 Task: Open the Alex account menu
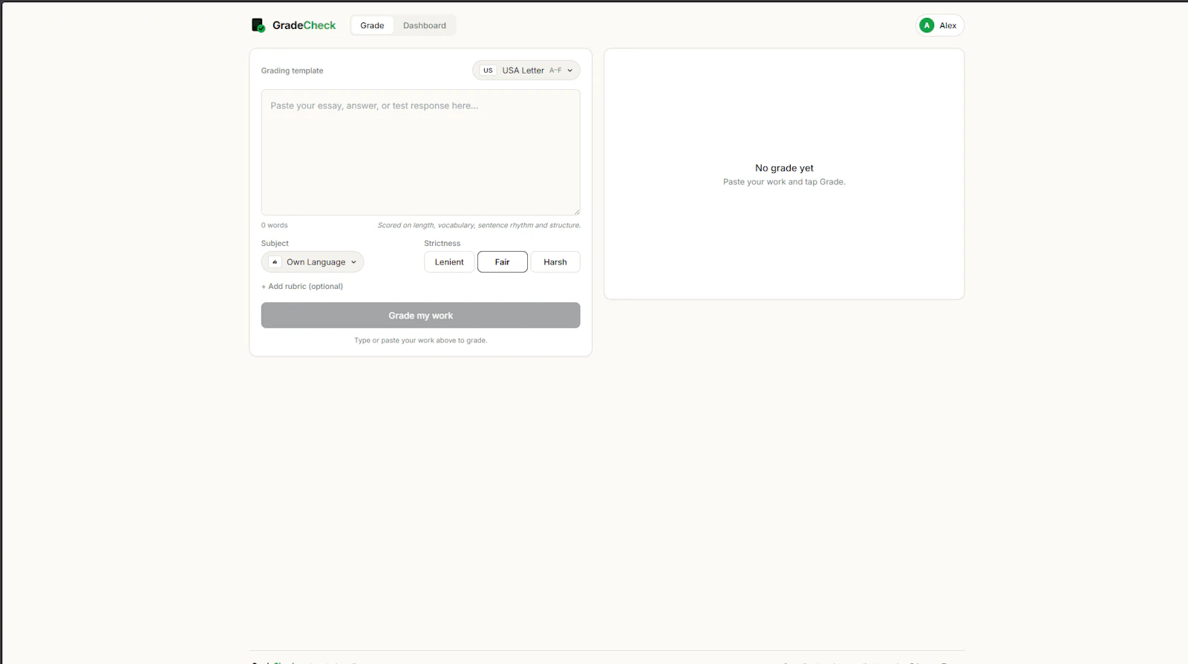(x=940, y=25)
